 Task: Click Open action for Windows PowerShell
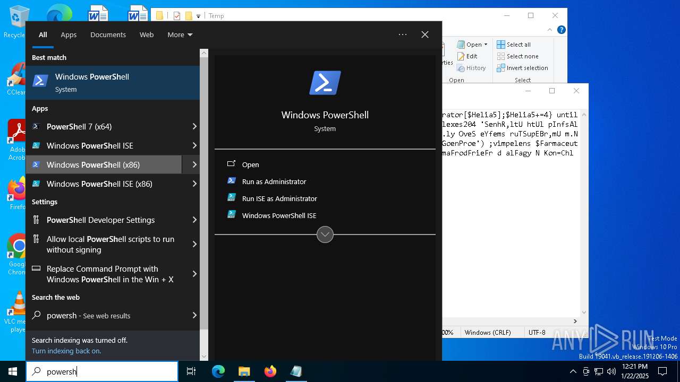(250, 164)
